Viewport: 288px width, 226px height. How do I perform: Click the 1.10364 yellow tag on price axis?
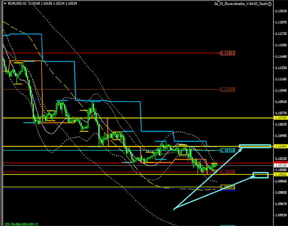tap(280, 146)
